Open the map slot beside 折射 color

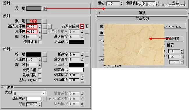44,54
